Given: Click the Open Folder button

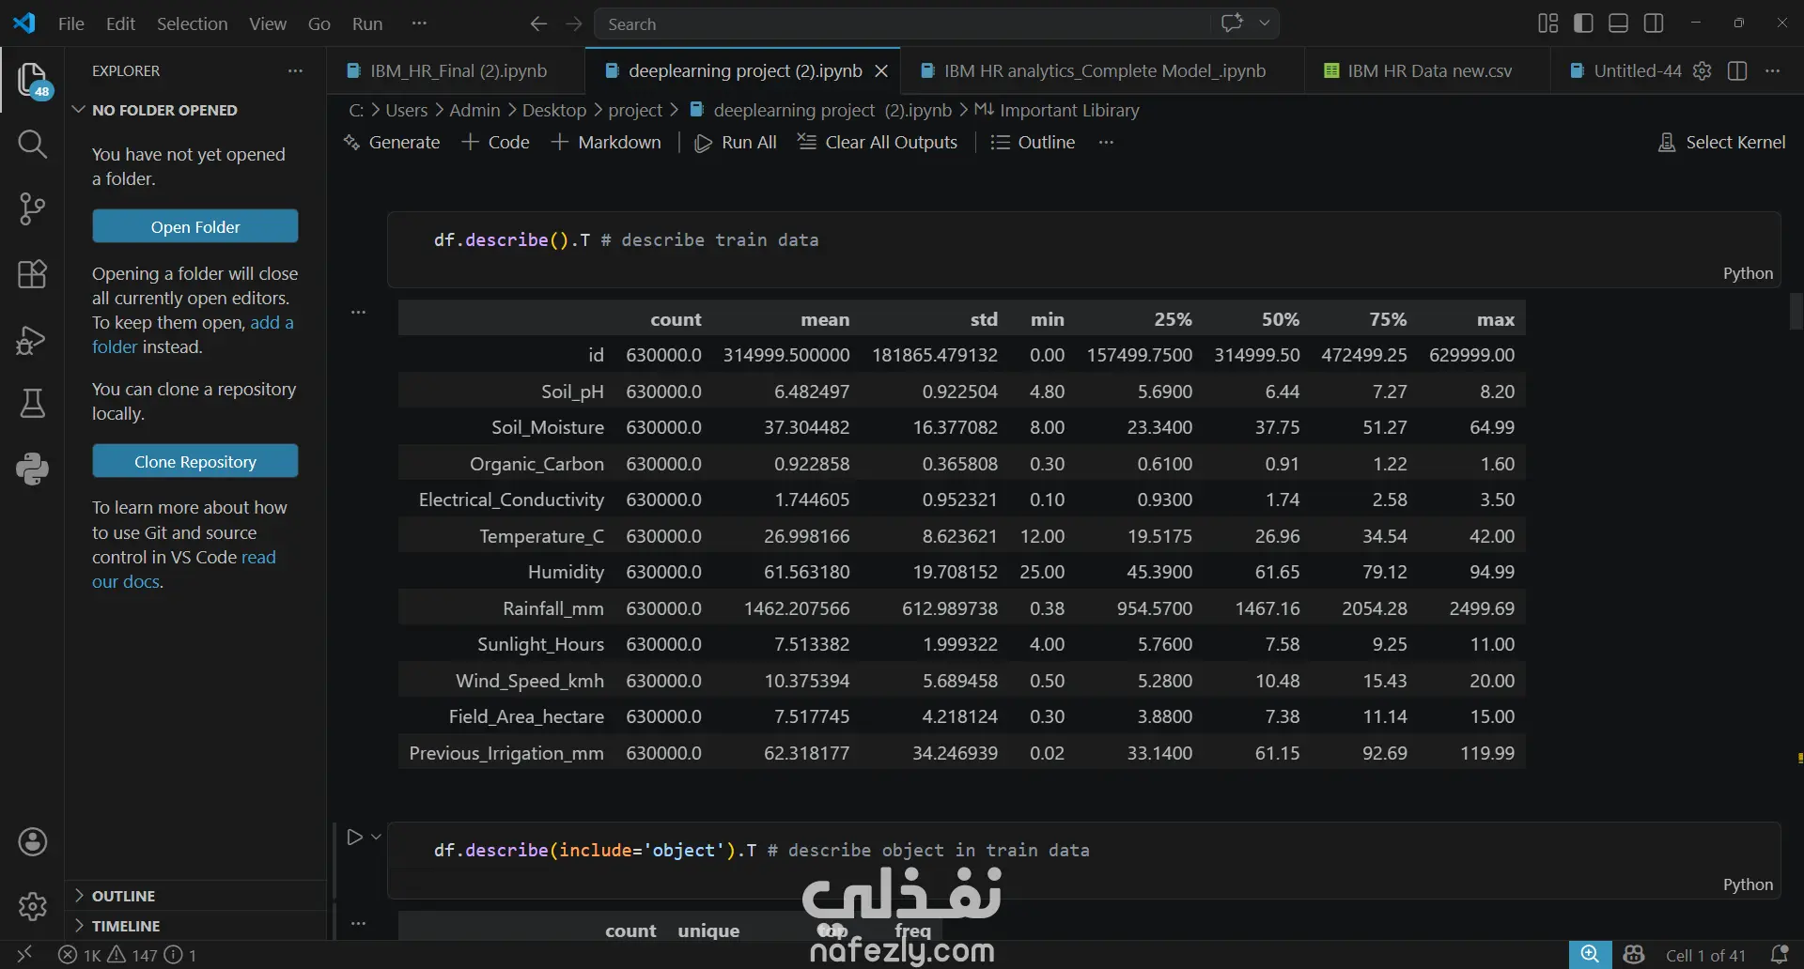Looking at the screenshot, I should coord(195,226).
